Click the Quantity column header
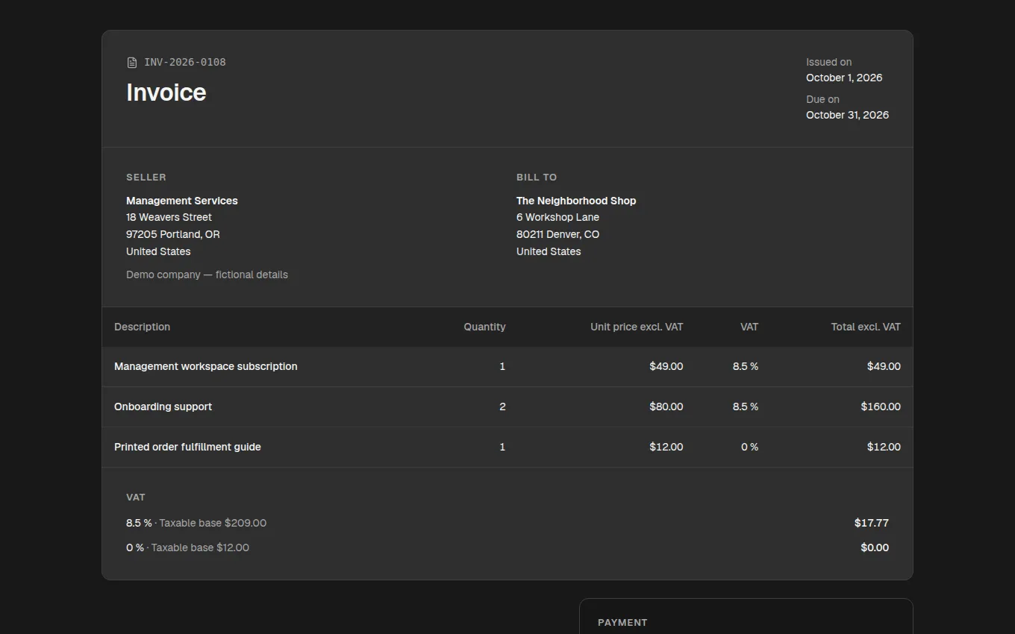Screen dimensions: 1015x634 [484, 327]
